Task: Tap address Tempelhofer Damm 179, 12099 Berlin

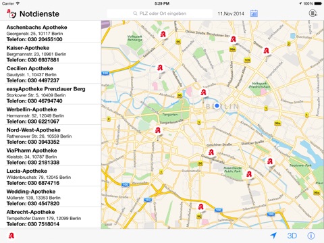Action: pyautogui.click(x=44, y=218)
